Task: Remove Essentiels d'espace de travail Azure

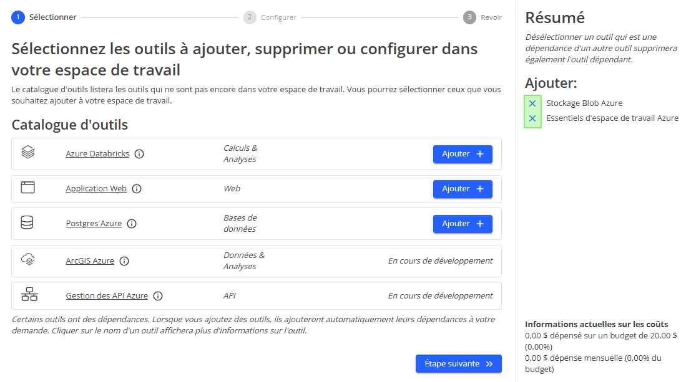Action: 531,117
